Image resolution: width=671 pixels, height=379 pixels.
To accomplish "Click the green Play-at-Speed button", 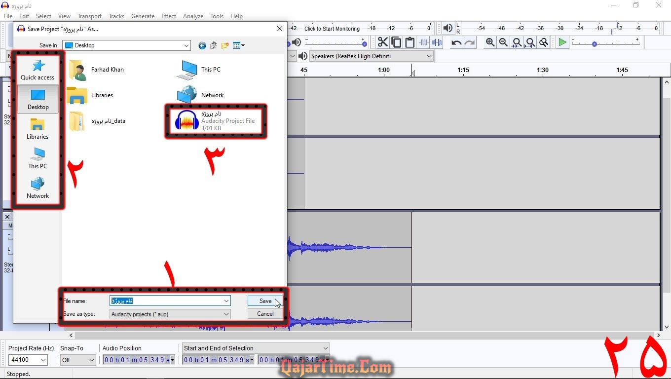I will pos(562,42).
